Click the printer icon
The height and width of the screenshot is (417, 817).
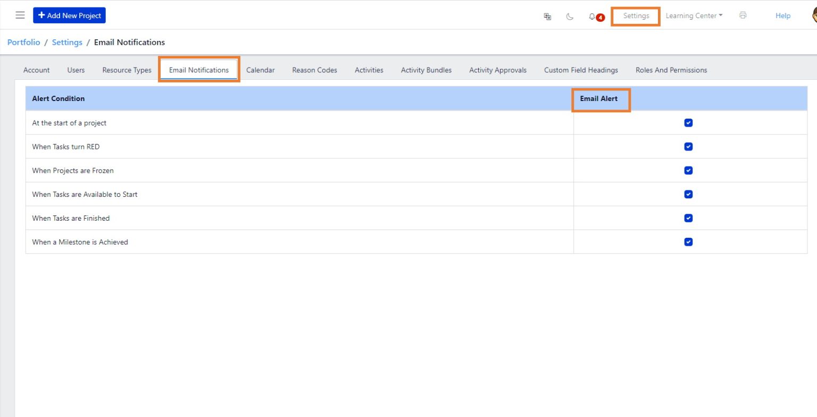point(743,15)
